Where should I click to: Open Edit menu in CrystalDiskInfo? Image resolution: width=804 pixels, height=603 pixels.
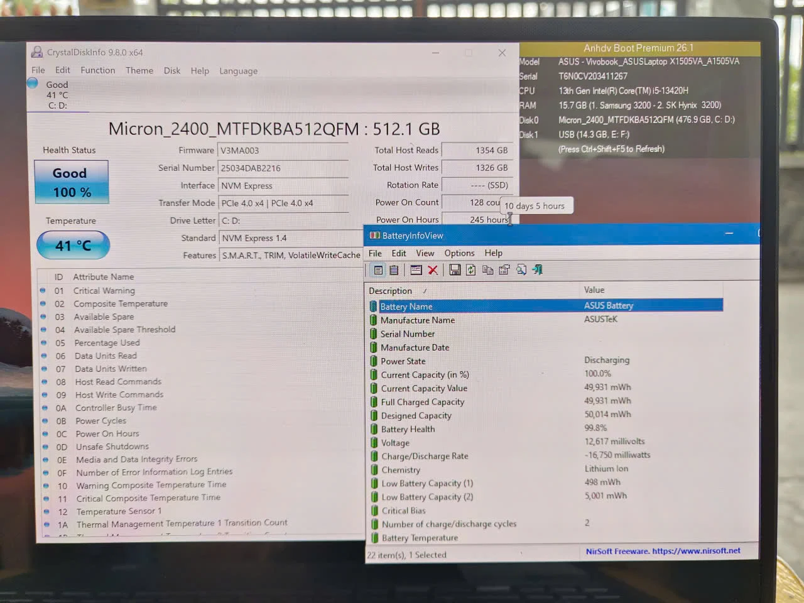(63, 70)
